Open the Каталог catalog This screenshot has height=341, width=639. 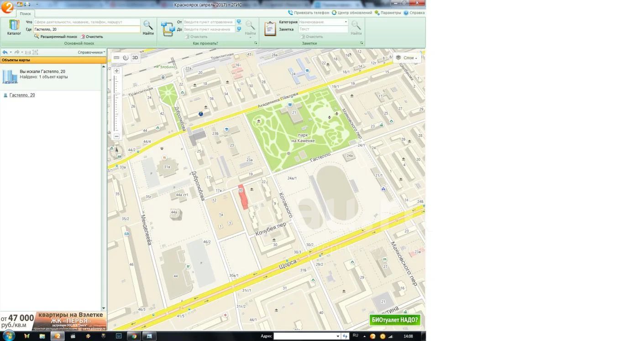pyautogui.click(x=14, y=27)
